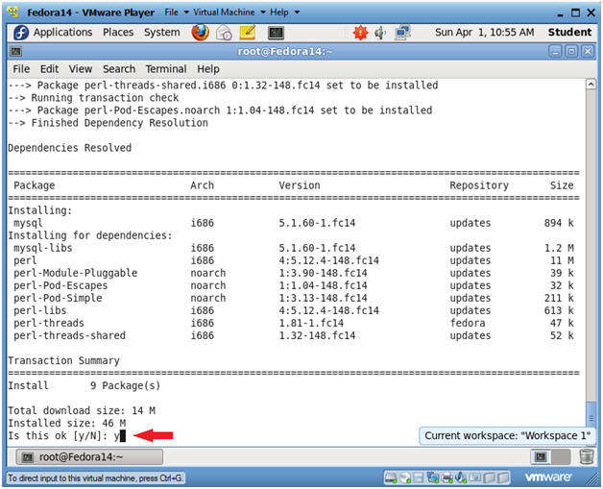Click the 'Repository' column header
Screen dimensions: 603x489
pos(479,185)
